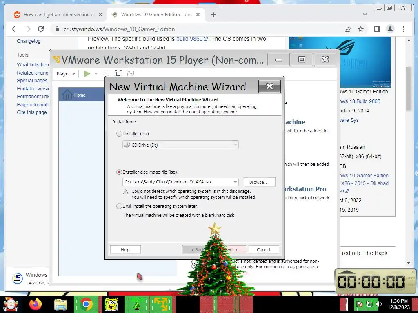Image resolution: width=418 pixels, height=313 pixels.
Task: Open the Santa Start button on taskbar
Action: pyautogui.click(x=10, y=304)
